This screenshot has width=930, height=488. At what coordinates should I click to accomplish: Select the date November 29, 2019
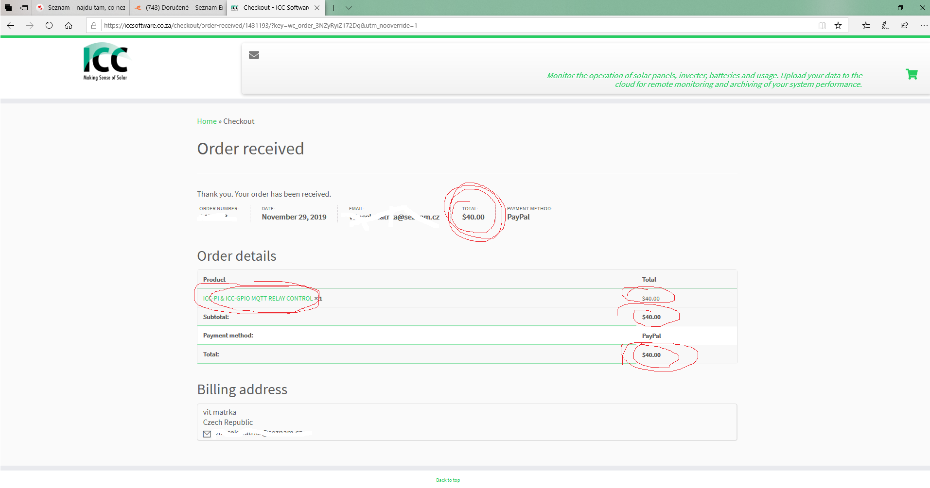point(294,217)
